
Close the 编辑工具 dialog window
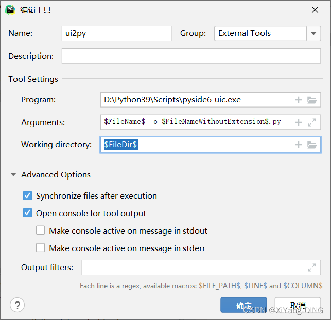[315, 10]
